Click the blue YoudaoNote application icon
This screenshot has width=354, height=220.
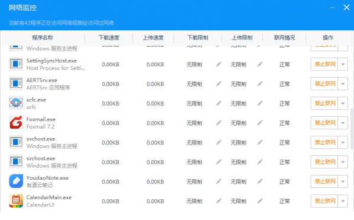pos(16,181)
